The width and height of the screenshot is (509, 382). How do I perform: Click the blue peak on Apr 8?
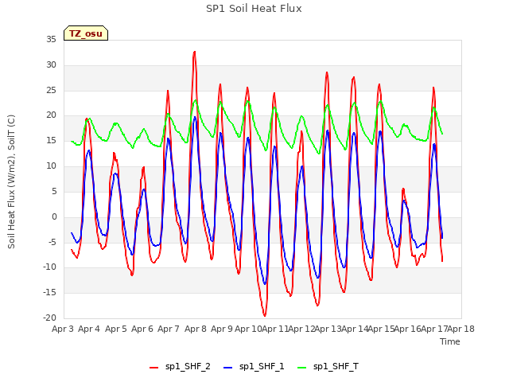click(195, 117)
